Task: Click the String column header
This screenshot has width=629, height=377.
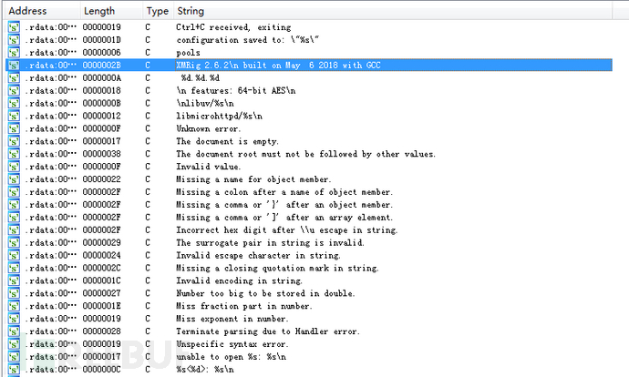Action: [x=190, y=11]
